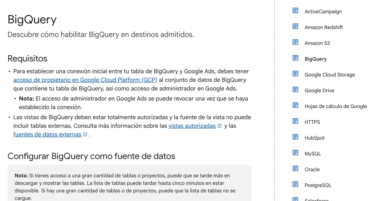
Task: Click the Requisitos heading
Action: 27,58
